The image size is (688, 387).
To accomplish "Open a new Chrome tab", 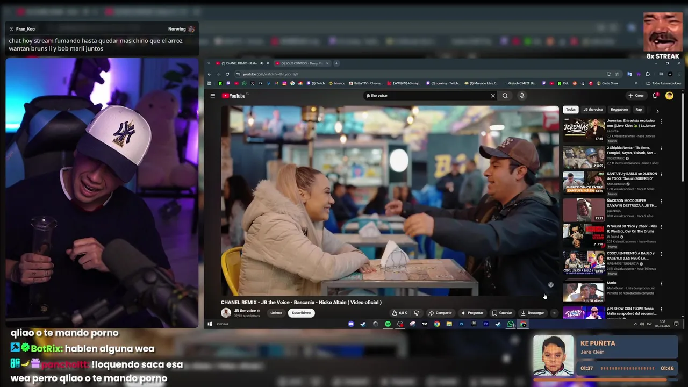I will tap(336, 63).
